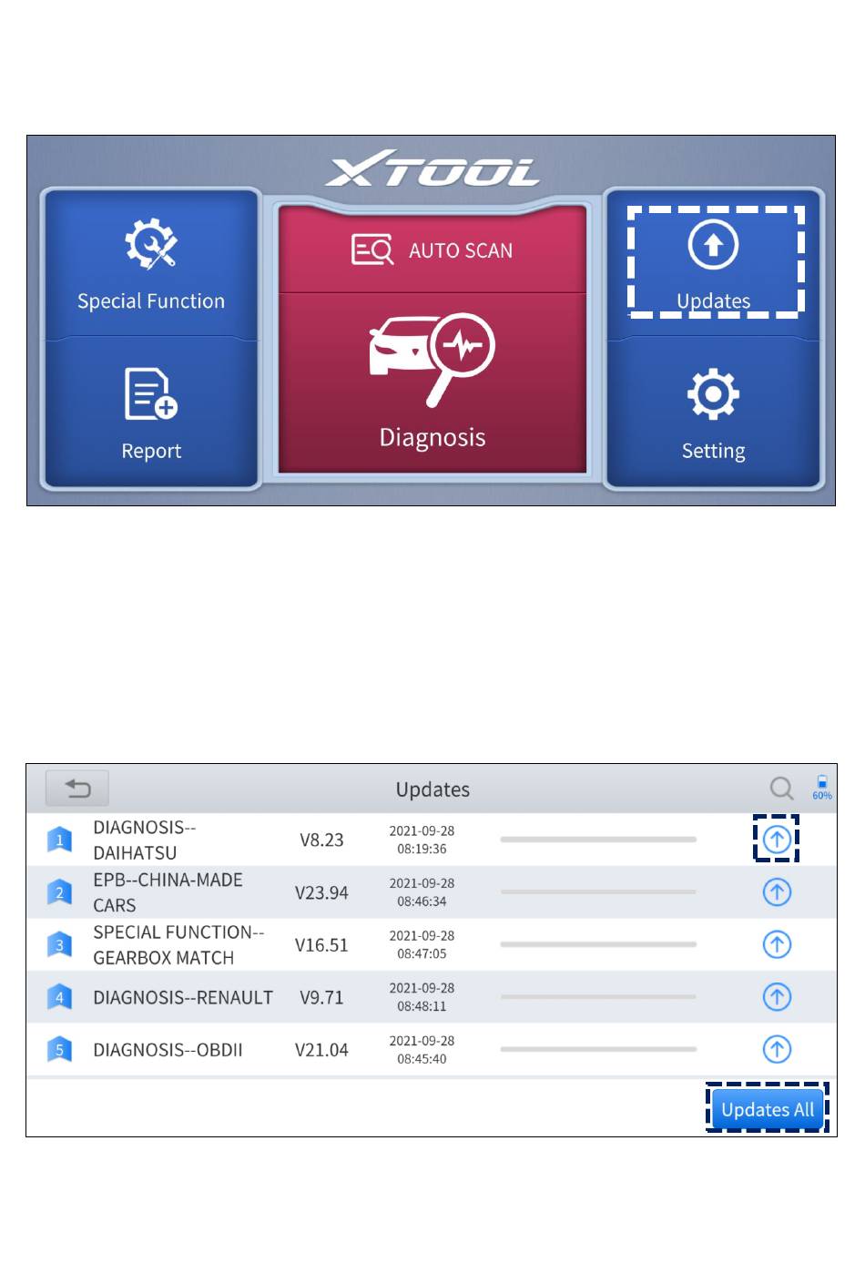Image resolution: width=865 pixels, height=1263 pixels.
Task: Click the DIAGNOSIS--RENAULT progress bar
Action: [x=598, y=997]
